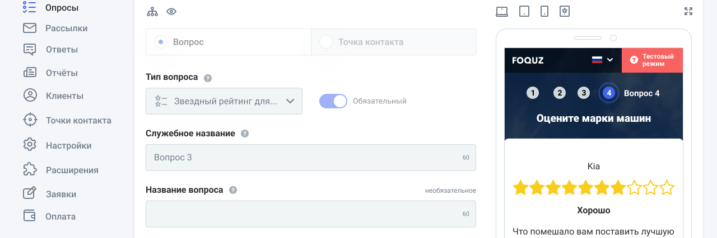Select the Точка контакта radio option
This screenshot has width=717, height=238.
(x=326, y=42)
